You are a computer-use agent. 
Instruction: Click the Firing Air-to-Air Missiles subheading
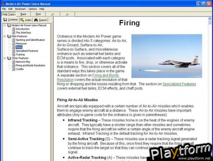pos(77,100)
